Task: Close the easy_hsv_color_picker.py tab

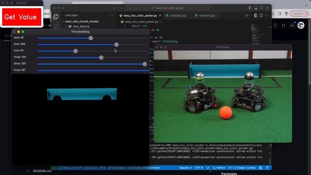Action: click(x=160, y=15)
